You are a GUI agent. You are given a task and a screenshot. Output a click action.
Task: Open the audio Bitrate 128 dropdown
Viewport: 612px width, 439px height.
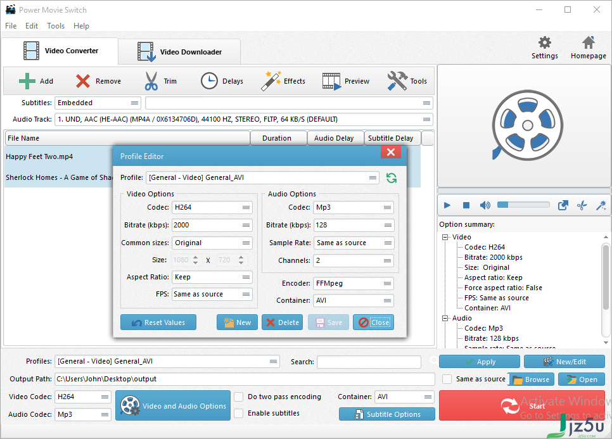[354, 225]
